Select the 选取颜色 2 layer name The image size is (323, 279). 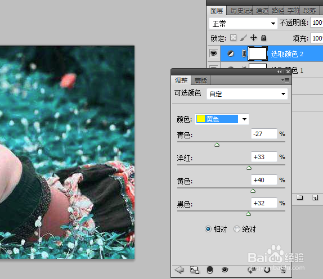coord(287,54)
